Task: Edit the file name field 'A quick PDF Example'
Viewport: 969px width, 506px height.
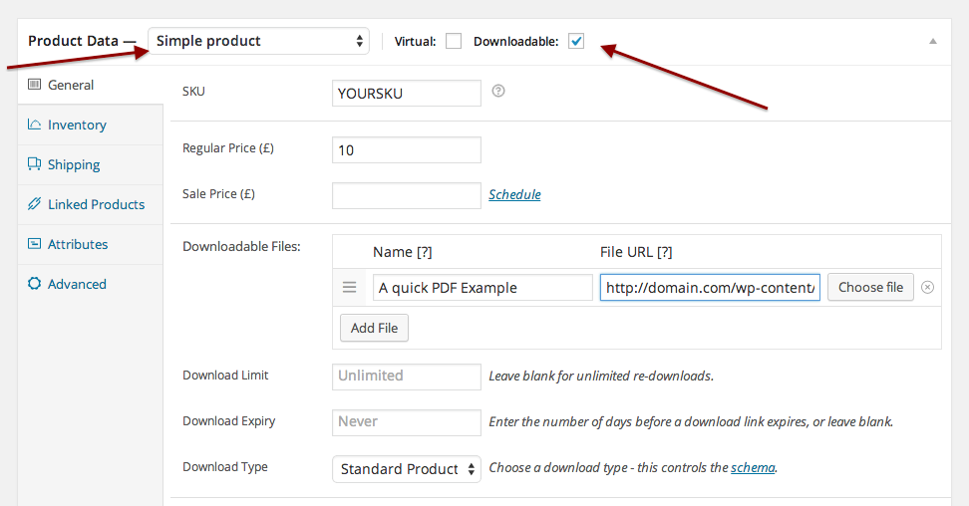Action: (483, 288)
